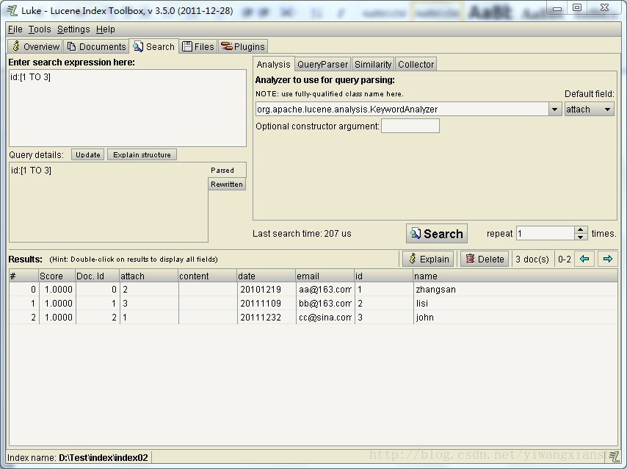Click the id column header
Image resolution: width=627 pixels, height=469 pixels.
coord(383,276)
